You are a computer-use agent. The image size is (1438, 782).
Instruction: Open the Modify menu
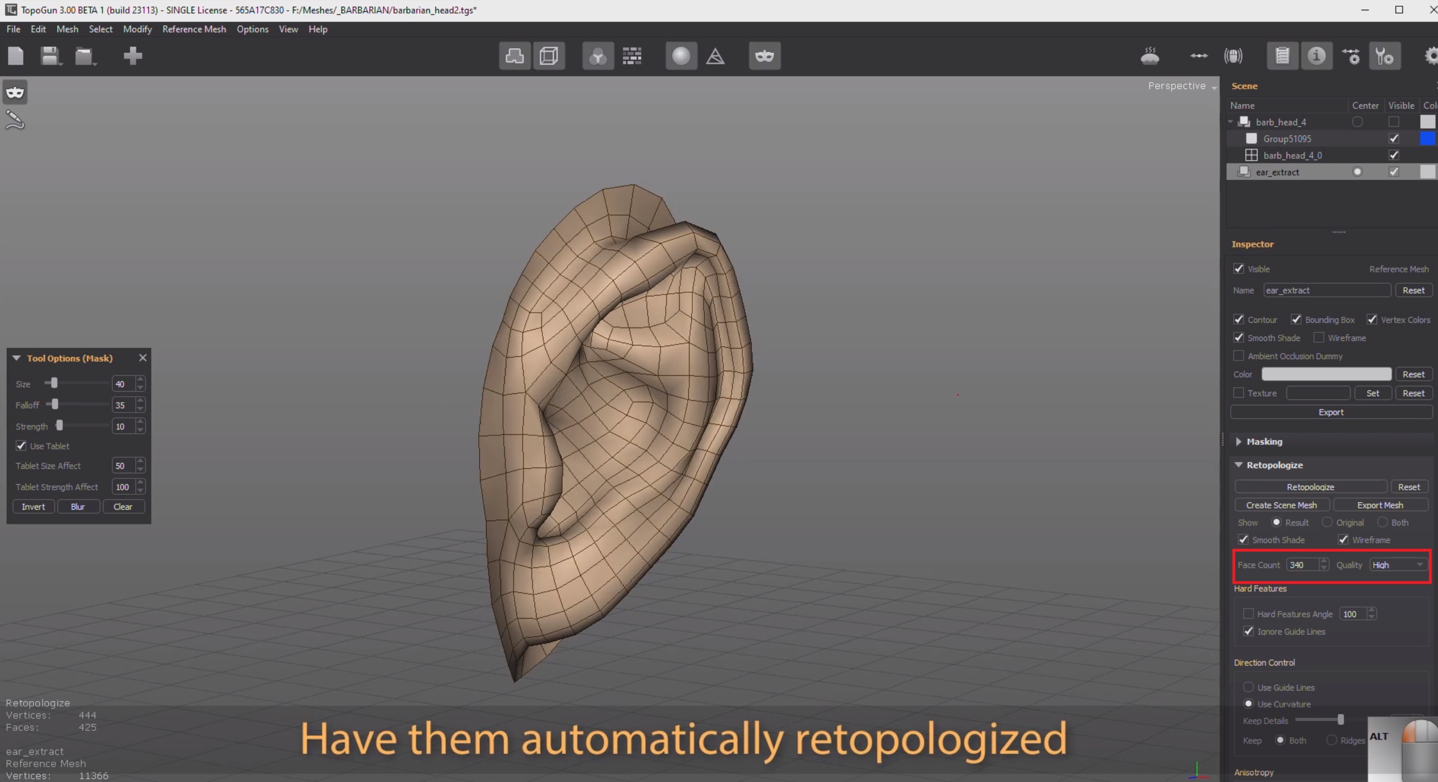(x=137, y=29)
